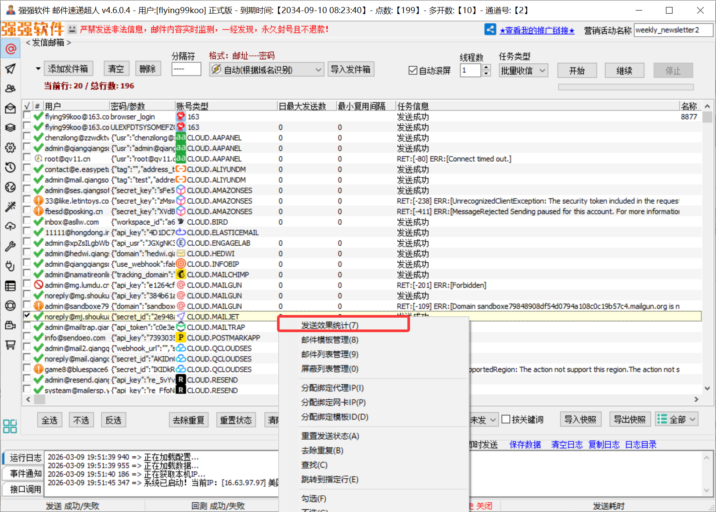The image size is (716, 512).
Task: Toggle the 自动滚屏 checkbox
Action: [413, 71]
